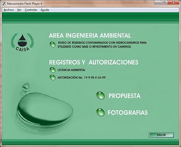This screenshot has width=181, height=147.
Task: Click the CAISA laurel logo
Action: tap(22, 42)
